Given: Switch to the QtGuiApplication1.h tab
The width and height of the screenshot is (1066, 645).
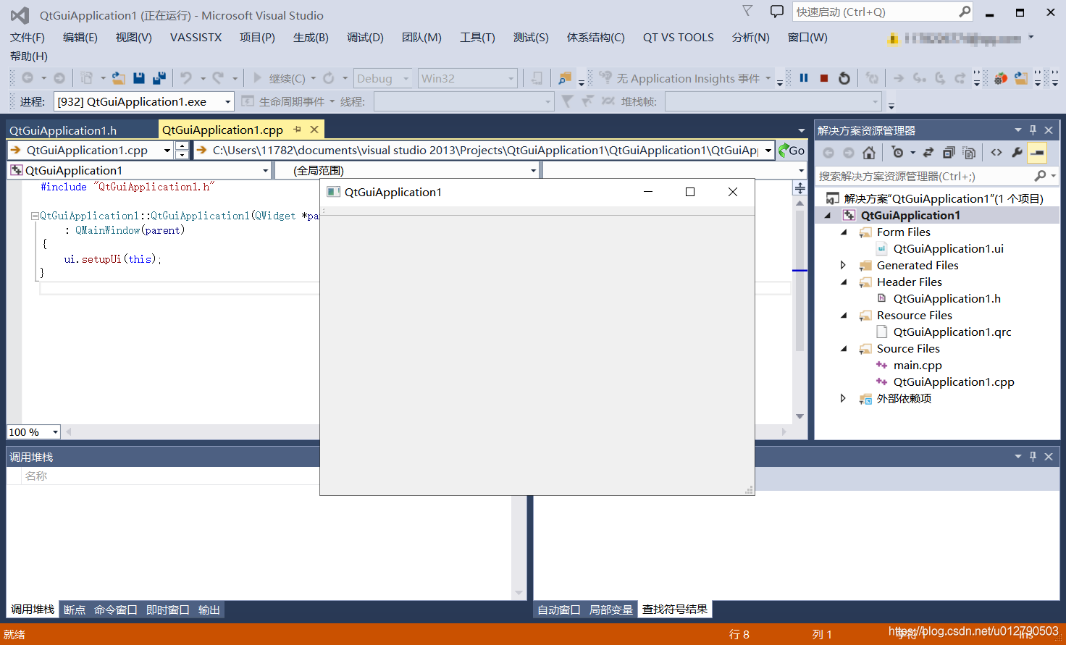Looking at the screenshot, I should pos(63,130).
